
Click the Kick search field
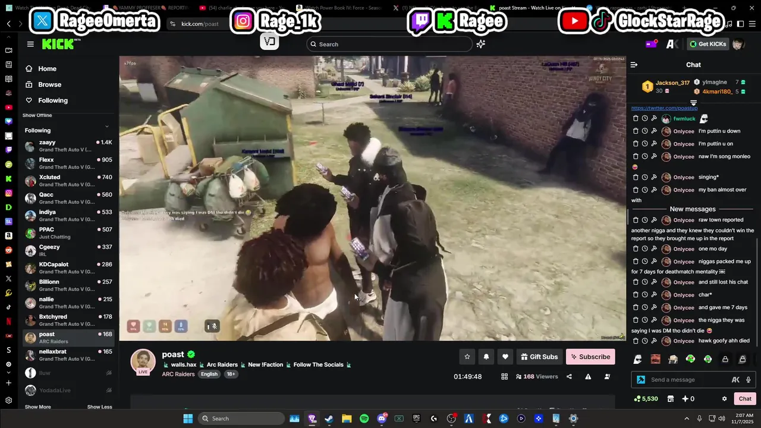coord(390,44)
